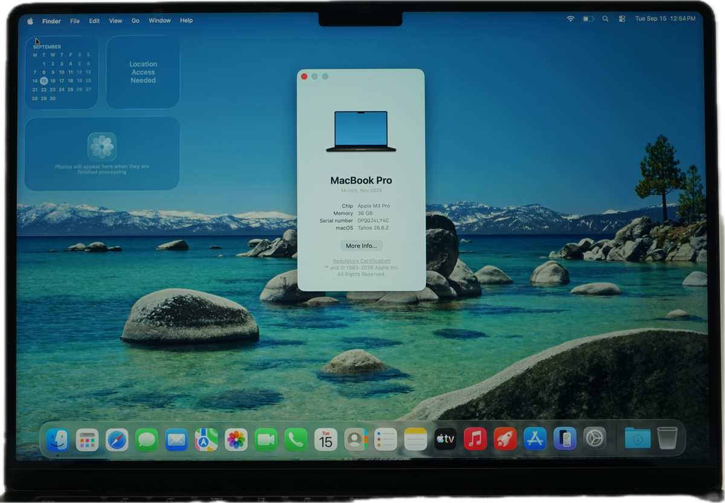725x503 pixels.
Task: Open Photos app in Dock
Action: (x=236, y=440)
